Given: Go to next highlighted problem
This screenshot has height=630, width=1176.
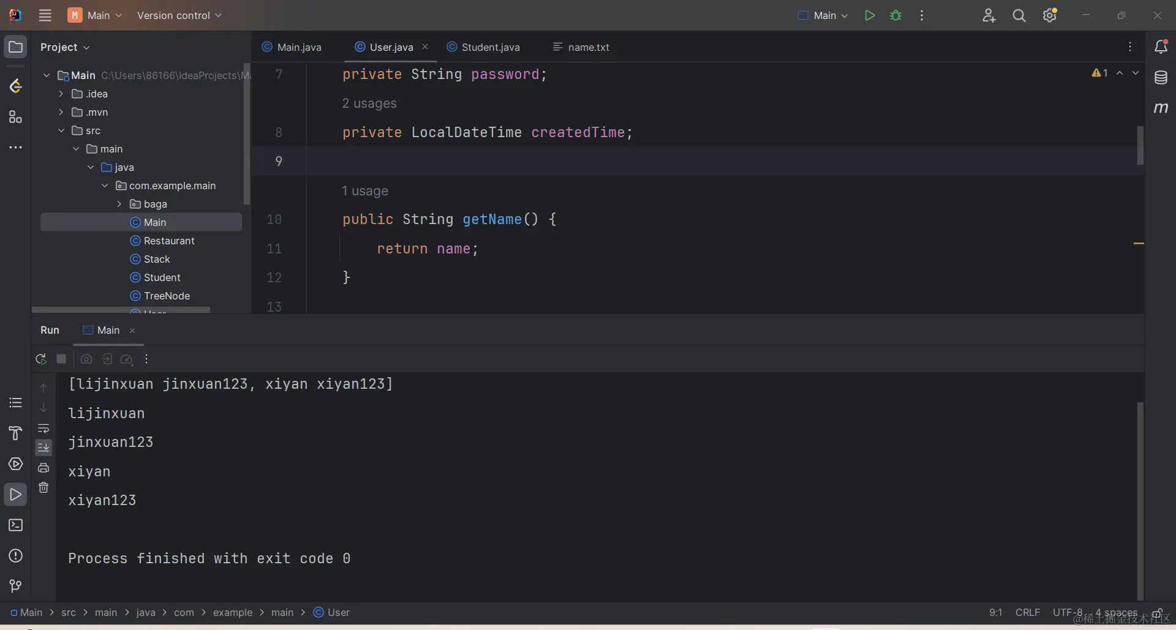Looking at the screenshot, I should point(1136,73).
